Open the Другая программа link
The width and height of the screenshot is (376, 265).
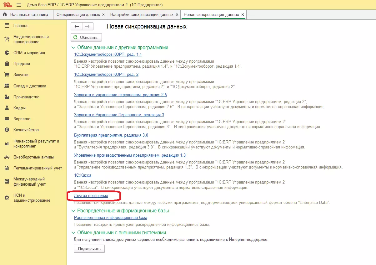pos(91,195)
